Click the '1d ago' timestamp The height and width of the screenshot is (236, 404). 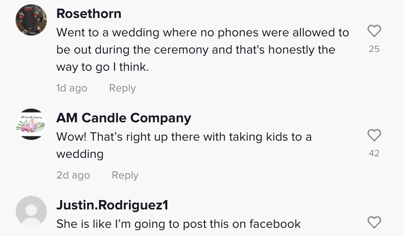coord(72,88)
